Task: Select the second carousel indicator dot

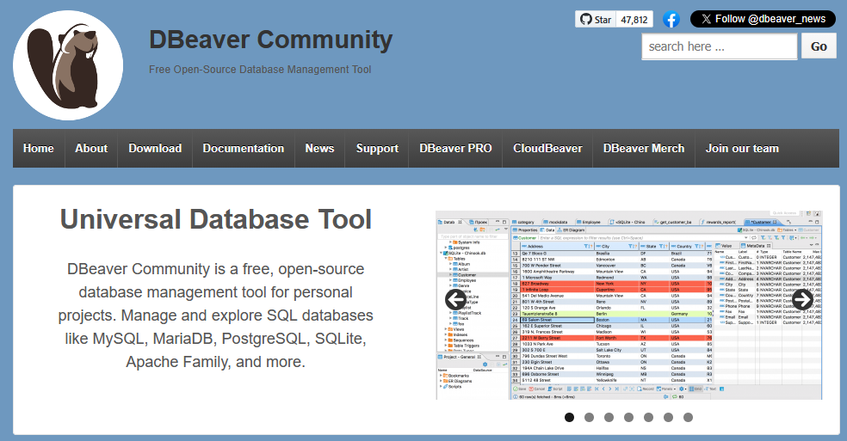Action: pos(589,417)
